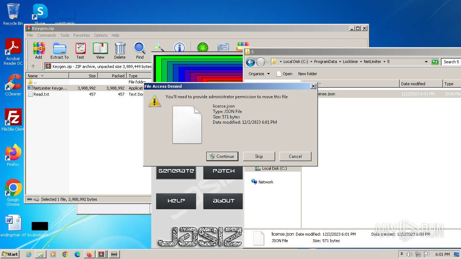This screenshot has height=259, width=461.
Task: Open WinRAR Help menu
Action: click(x=116, y=35)
